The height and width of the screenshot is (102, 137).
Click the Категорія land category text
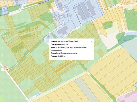[68, 49]
